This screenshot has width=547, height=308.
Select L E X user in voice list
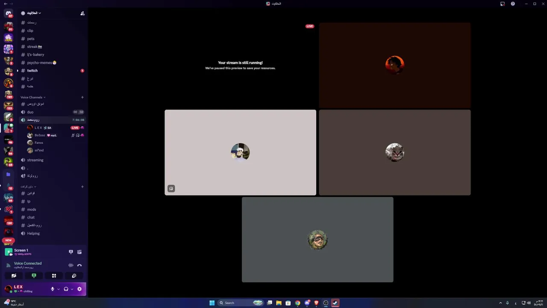[56, 127]
